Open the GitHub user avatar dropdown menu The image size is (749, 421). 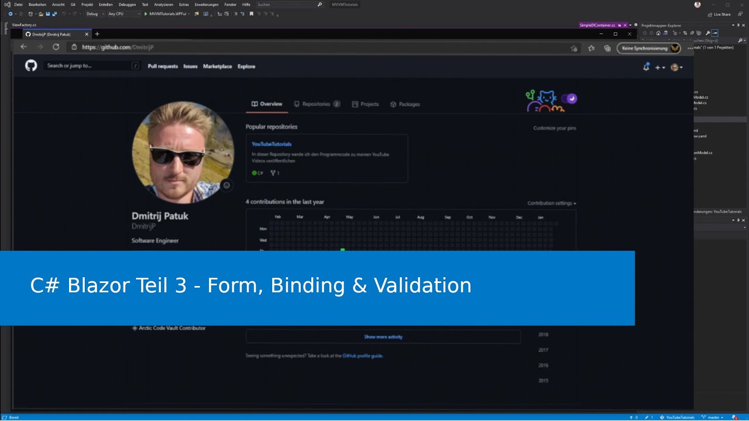click(x=676, y=67)
